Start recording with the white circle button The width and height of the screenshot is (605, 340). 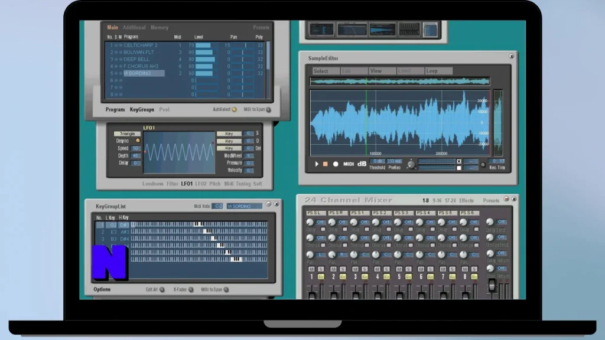[x=336, y=164]
